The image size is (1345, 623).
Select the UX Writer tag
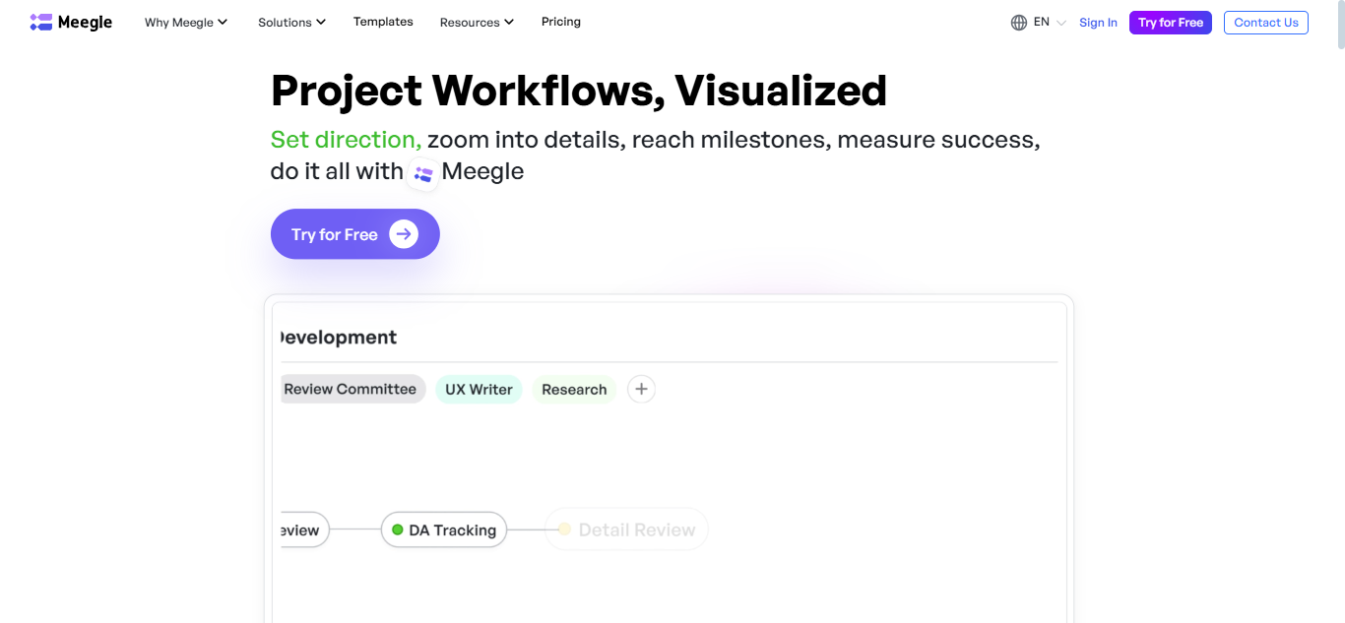[479, 390]
